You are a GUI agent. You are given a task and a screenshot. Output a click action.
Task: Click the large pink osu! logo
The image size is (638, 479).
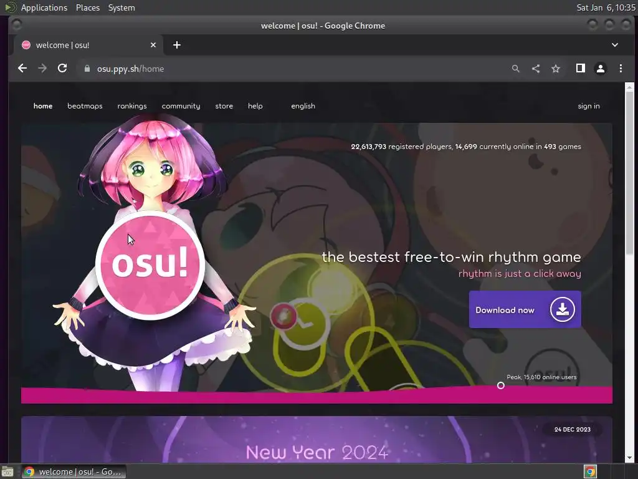pyautogui.click(x=150, y=266)
